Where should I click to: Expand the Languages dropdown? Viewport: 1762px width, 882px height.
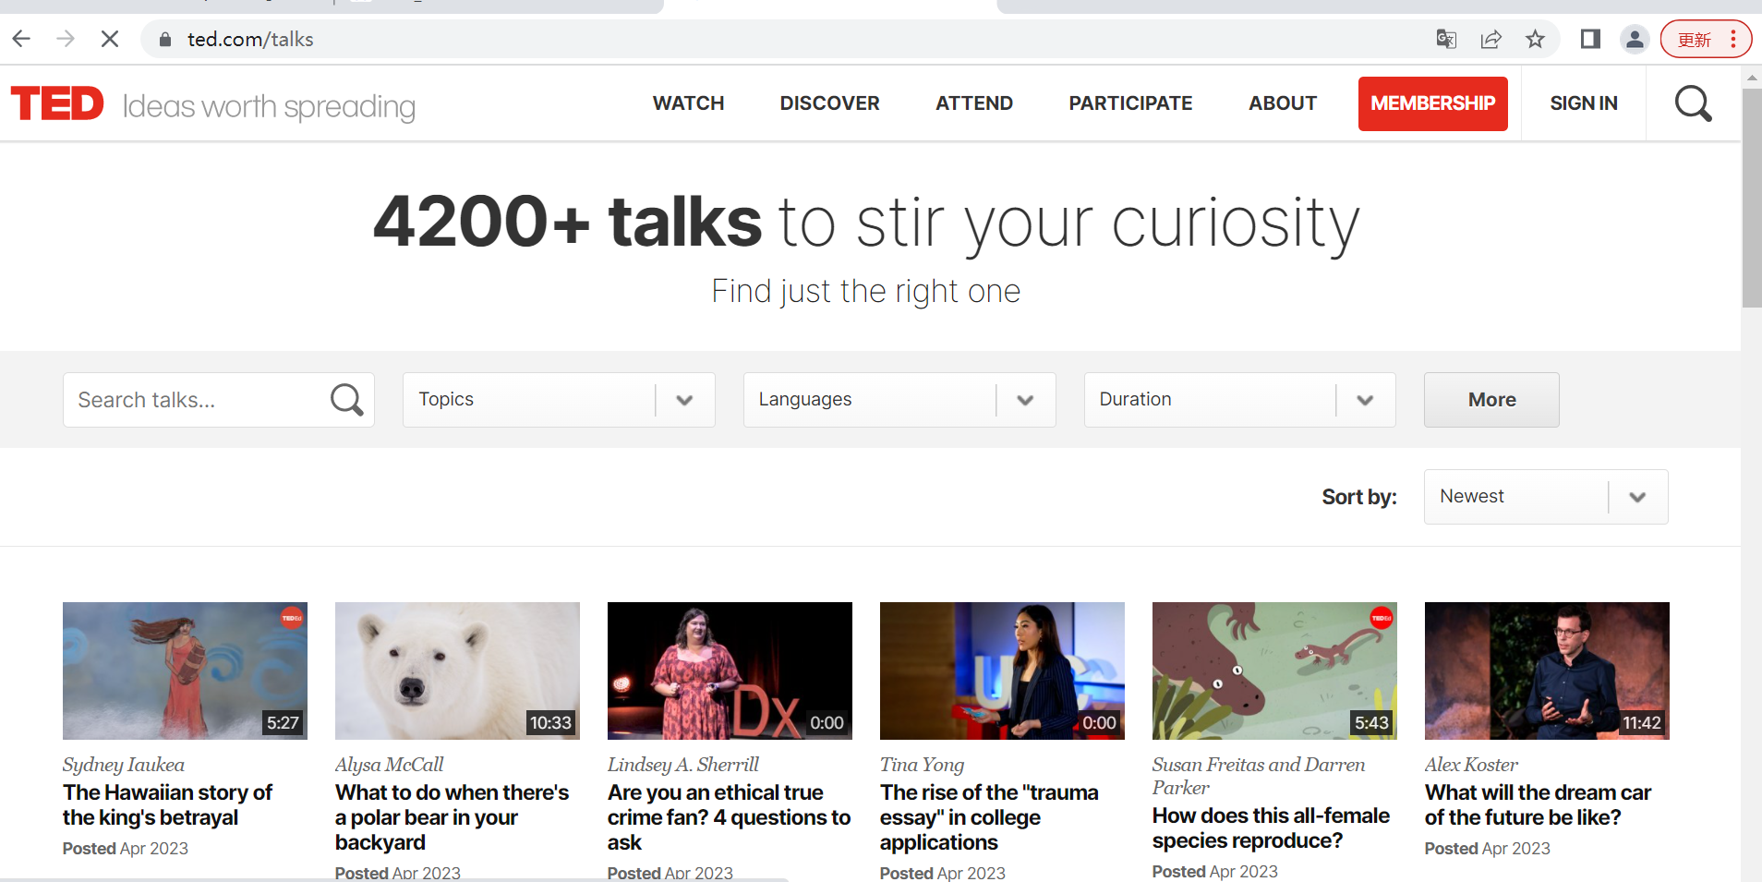[x=899, y=400]
